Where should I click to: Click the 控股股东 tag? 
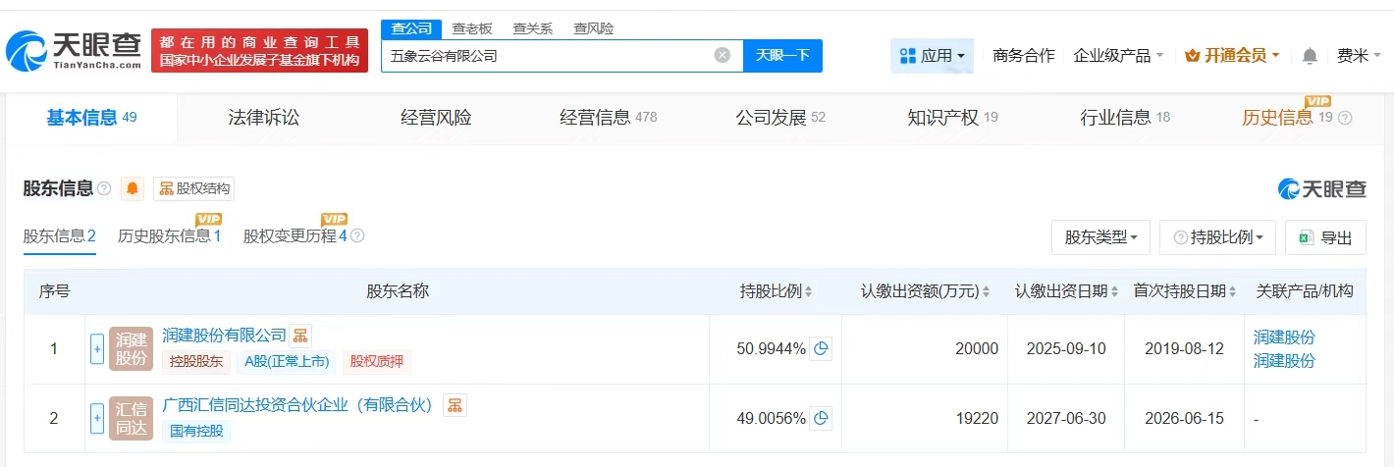coord(196,361)
